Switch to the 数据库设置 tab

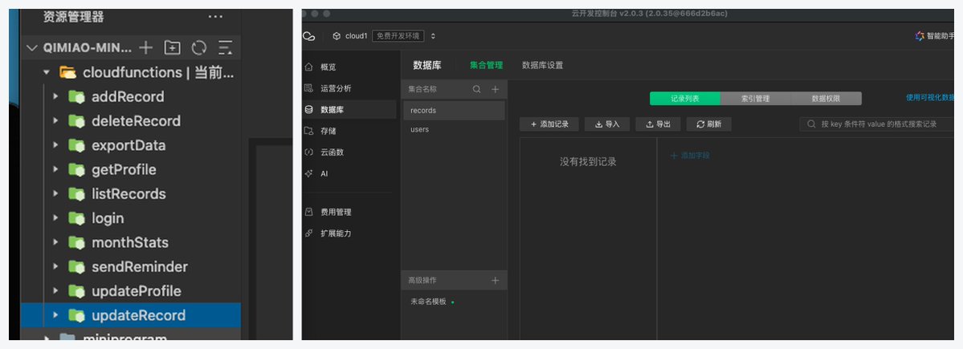542,65
